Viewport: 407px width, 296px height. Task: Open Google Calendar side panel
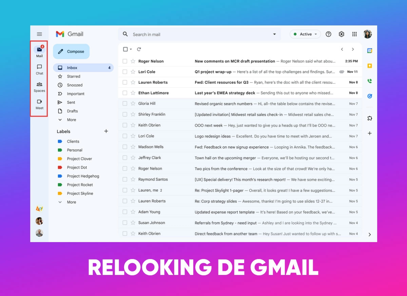pos(370,51)
